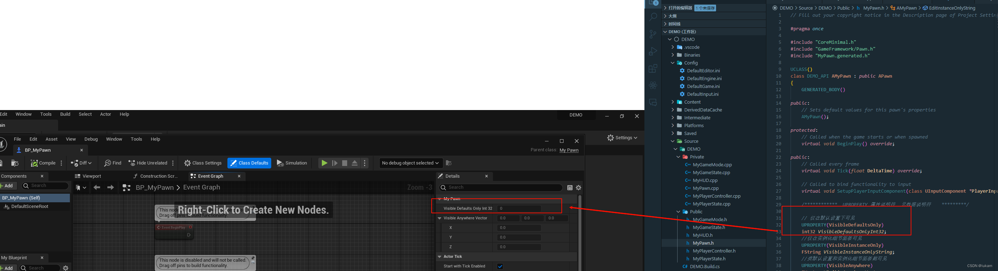
Task: Click the Details Search field
Action: pyautogui.click(x=500, y=187)
